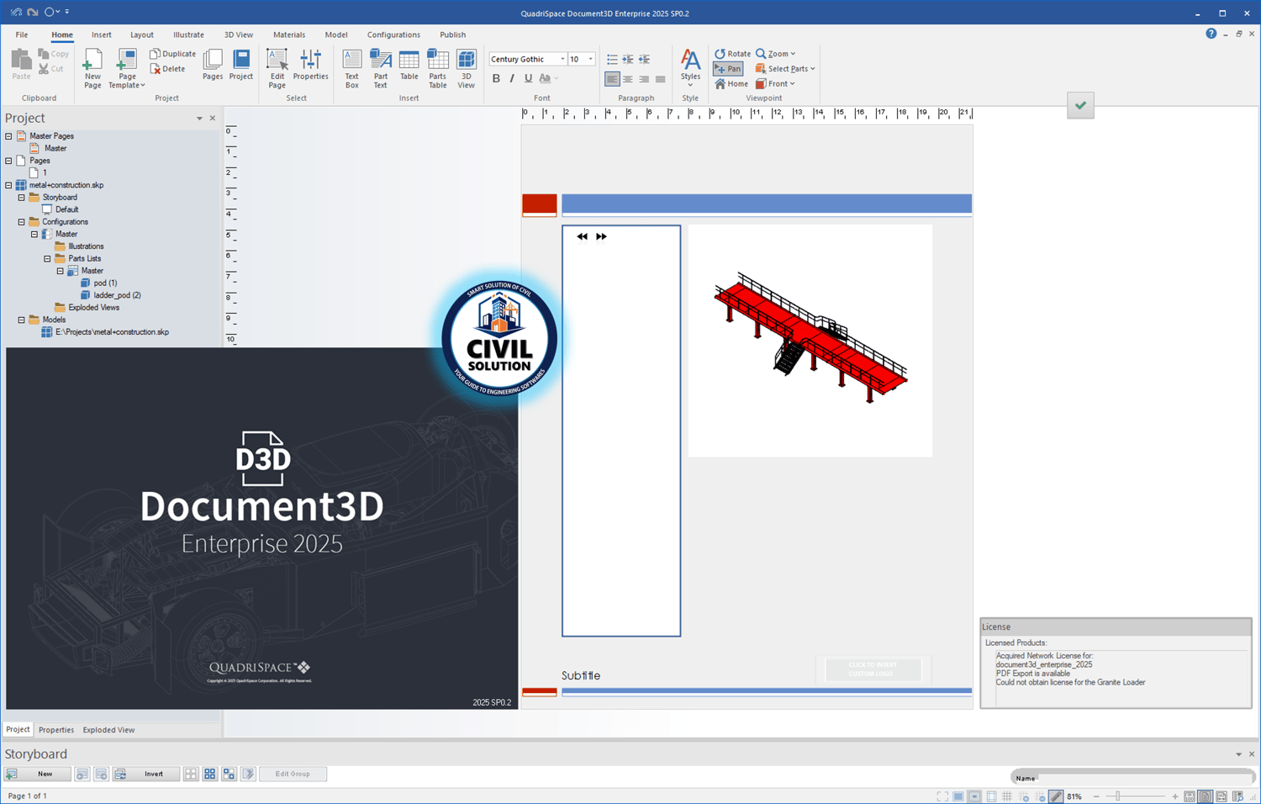
Task: Collapse the Storyboard tree node
Action: pos(22,198)
